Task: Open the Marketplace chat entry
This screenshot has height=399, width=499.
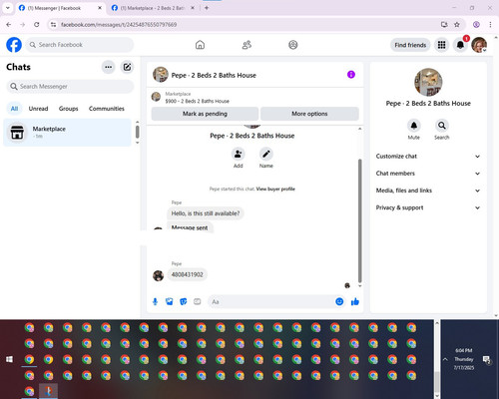Action: (68, 133)
